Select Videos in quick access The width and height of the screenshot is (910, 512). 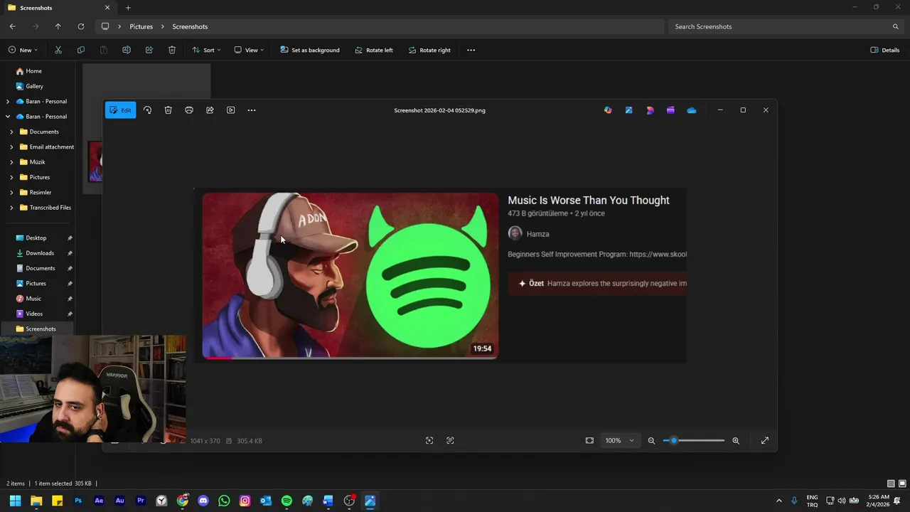click(x=34, y=314)
